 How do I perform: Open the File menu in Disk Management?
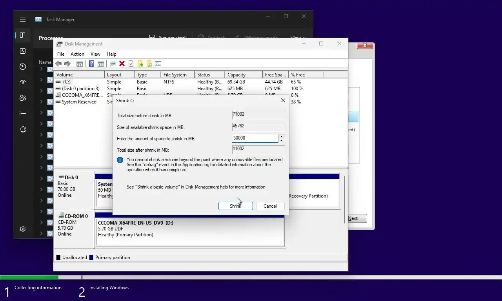coord(61,54)
